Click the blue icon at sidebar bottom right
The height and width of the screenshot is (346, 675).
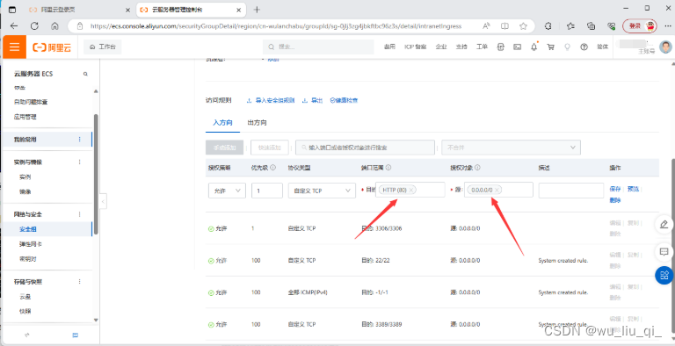76,335
